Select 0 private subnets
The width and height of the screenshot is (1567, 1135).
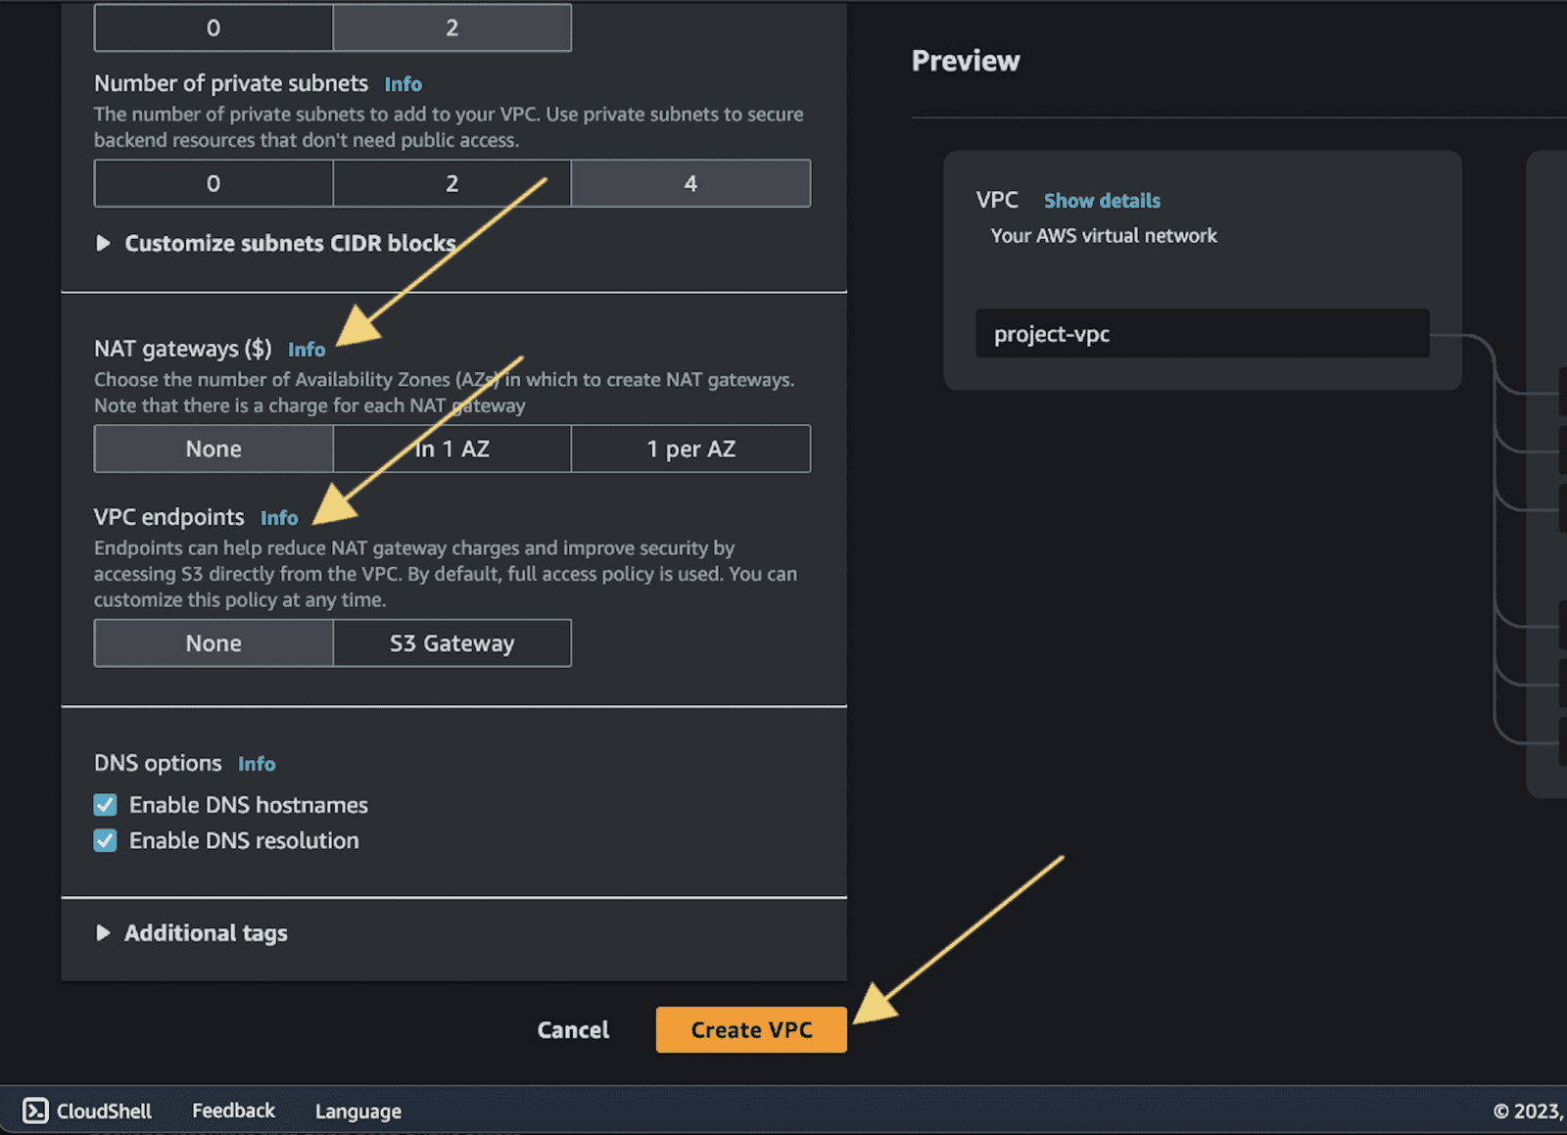(213, 183)
